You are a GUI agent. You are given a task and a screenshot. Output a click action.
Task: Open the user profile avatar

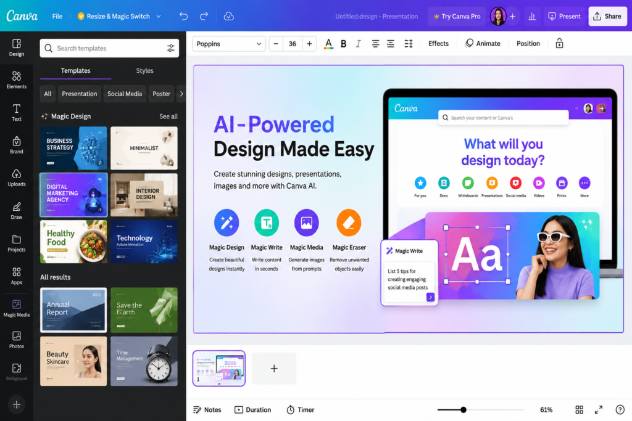pyautogui.click(x=498, y=16)
